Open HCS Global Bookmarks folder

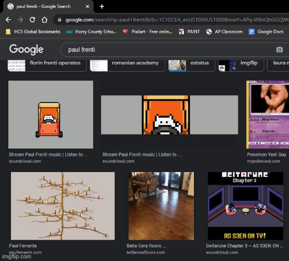(x=33, y=32)
